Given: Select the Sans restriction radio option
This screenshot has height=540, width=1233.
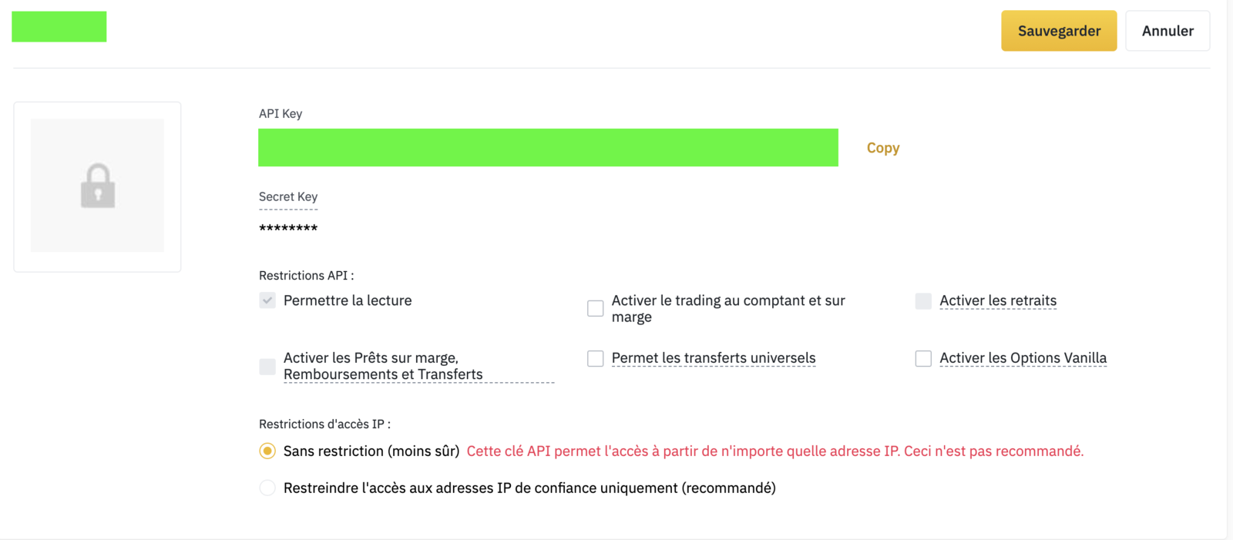Looking at the screenshot, I should pyautogui.click(x=267, y=451).
